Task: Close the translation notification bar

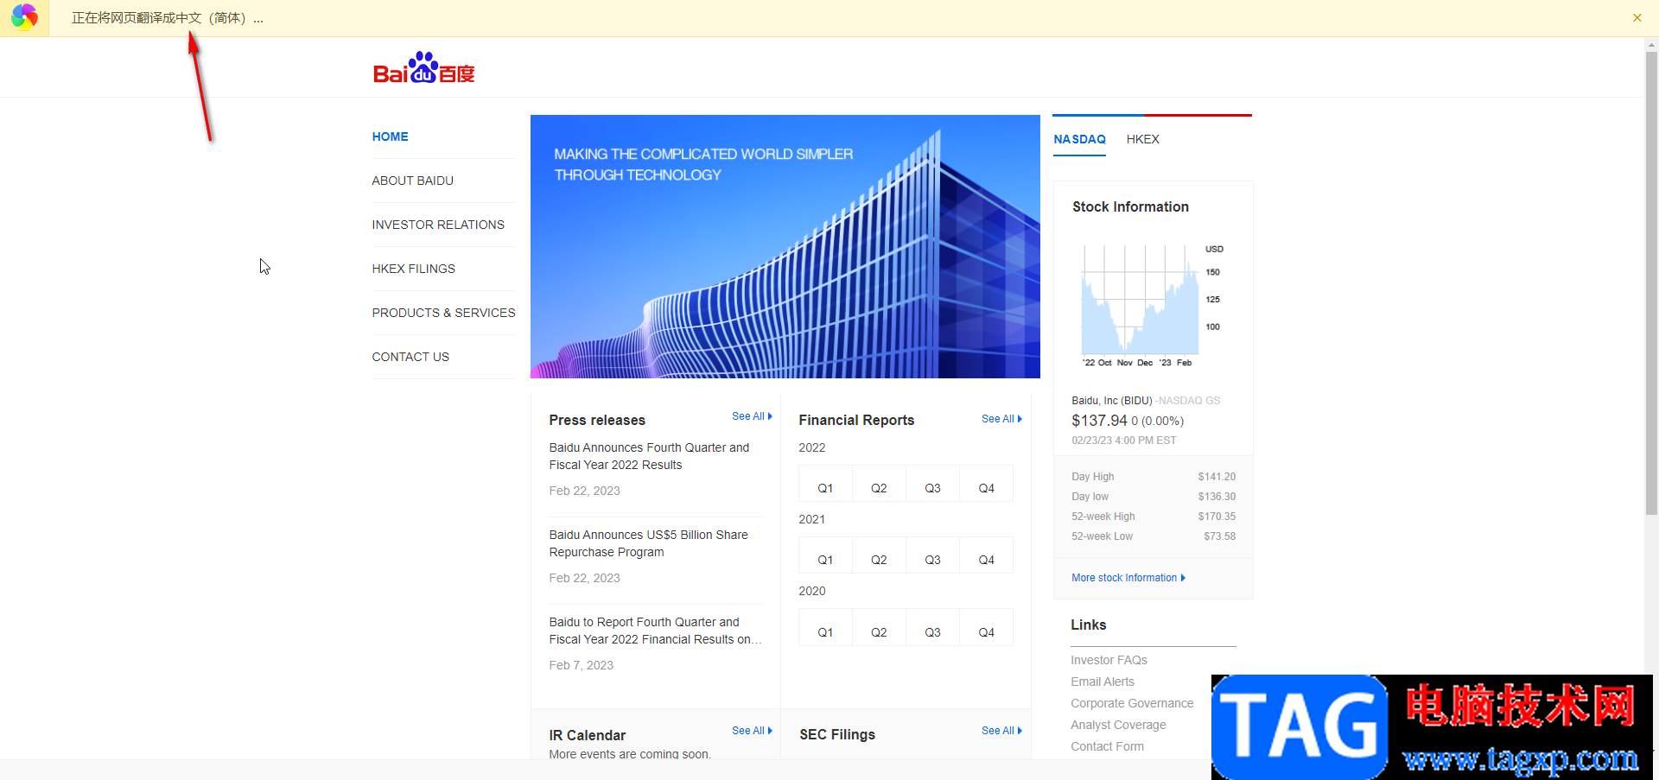Action: (1637, 17)
